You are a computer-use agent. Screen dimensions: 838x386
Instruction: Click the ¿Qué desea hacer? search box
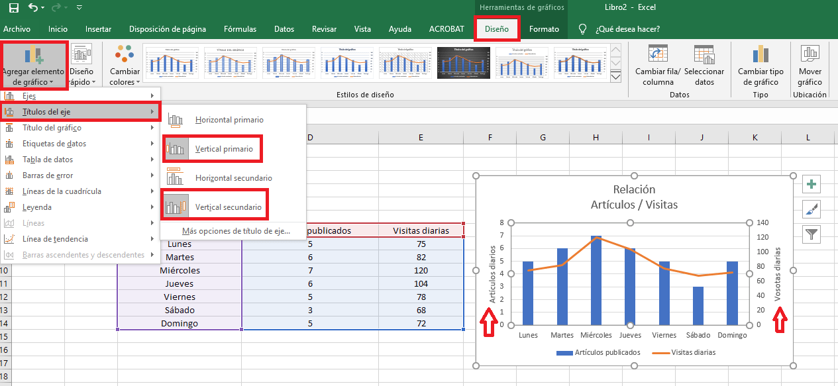[627, 29]
